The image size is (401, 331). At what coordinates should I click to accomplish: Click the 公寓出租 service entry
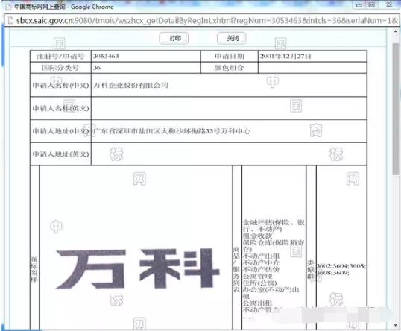(x=258, y=303)
